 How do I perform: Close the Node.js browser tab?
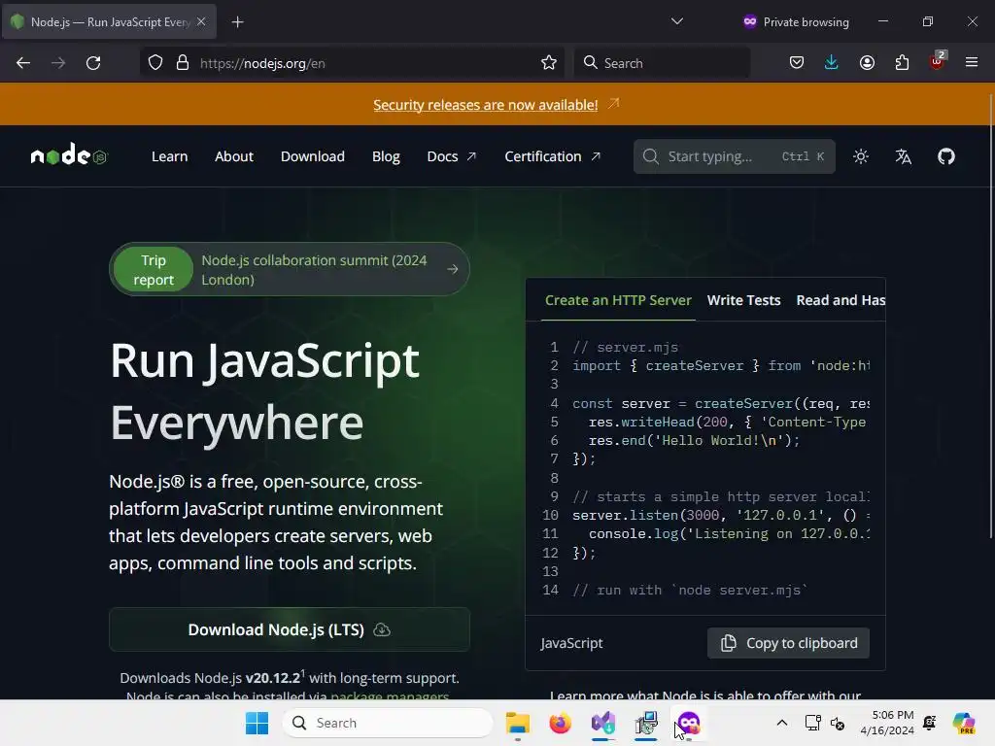[201, 21]
